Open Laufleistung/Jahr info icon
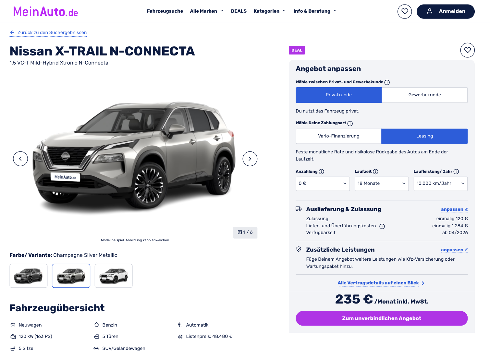The height and width of the screenshot is (358, 490). [x=456, y=172]
